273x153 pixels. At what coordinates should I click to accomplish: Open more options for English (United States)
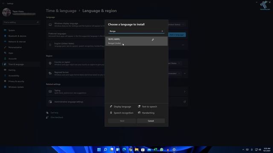coord(183,45)
